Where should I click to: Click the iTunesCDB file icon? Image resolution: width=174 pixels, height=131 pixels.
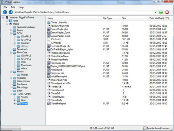[x=49, y=87]
